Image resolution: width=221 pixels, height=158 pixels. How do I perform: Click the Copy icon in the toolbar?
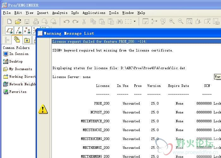tap(93, 21)
